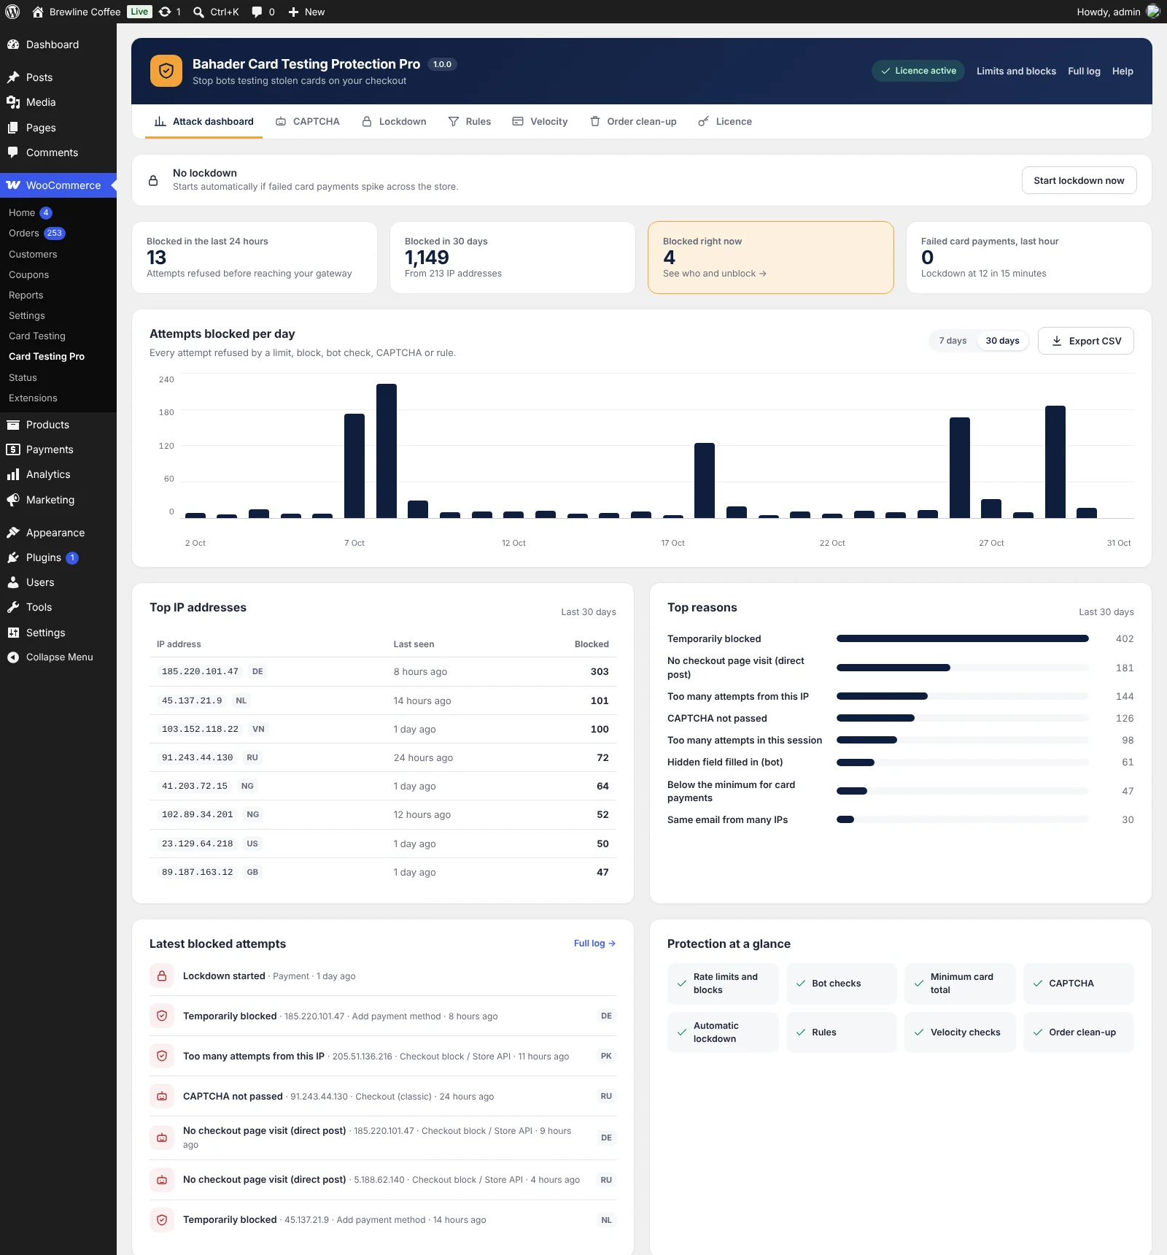Open the Dashboard sidebar icon
Image resolution: width=1167 pixels, height=1255 pixels.
(x=13, y=45)
